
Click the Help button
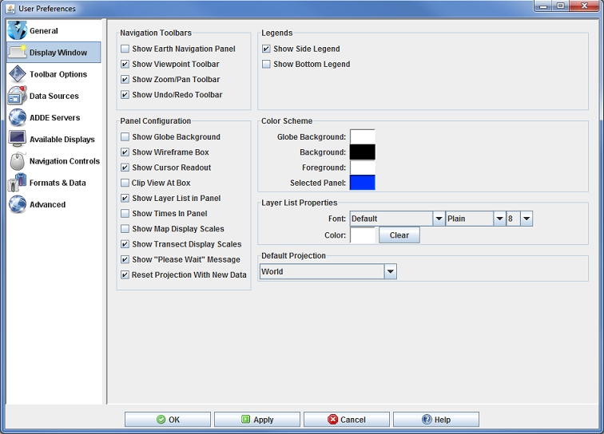(435, 420)
